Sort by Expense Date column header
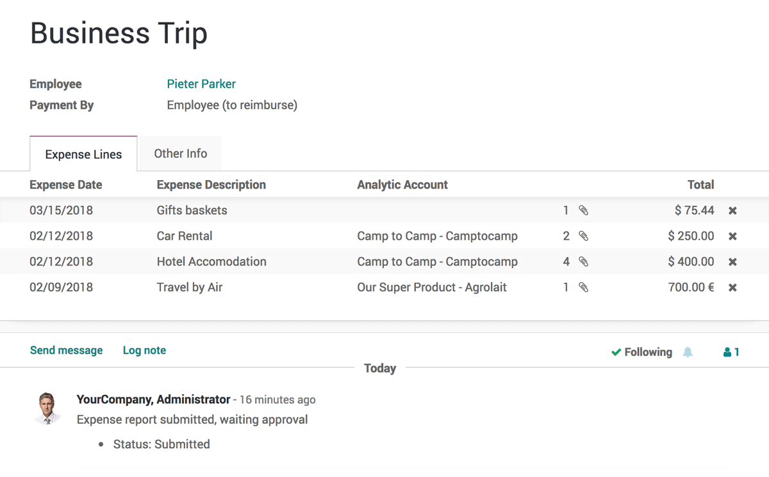Screen dimensions: 769x477 [x=66, y=185]
